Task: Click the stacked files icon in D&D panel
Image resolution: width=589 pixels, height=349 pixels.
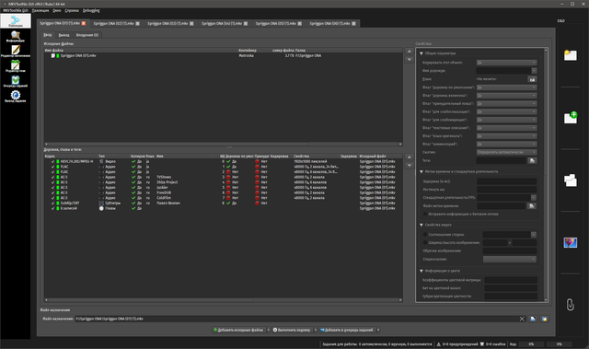Action: tap(571, 180)
